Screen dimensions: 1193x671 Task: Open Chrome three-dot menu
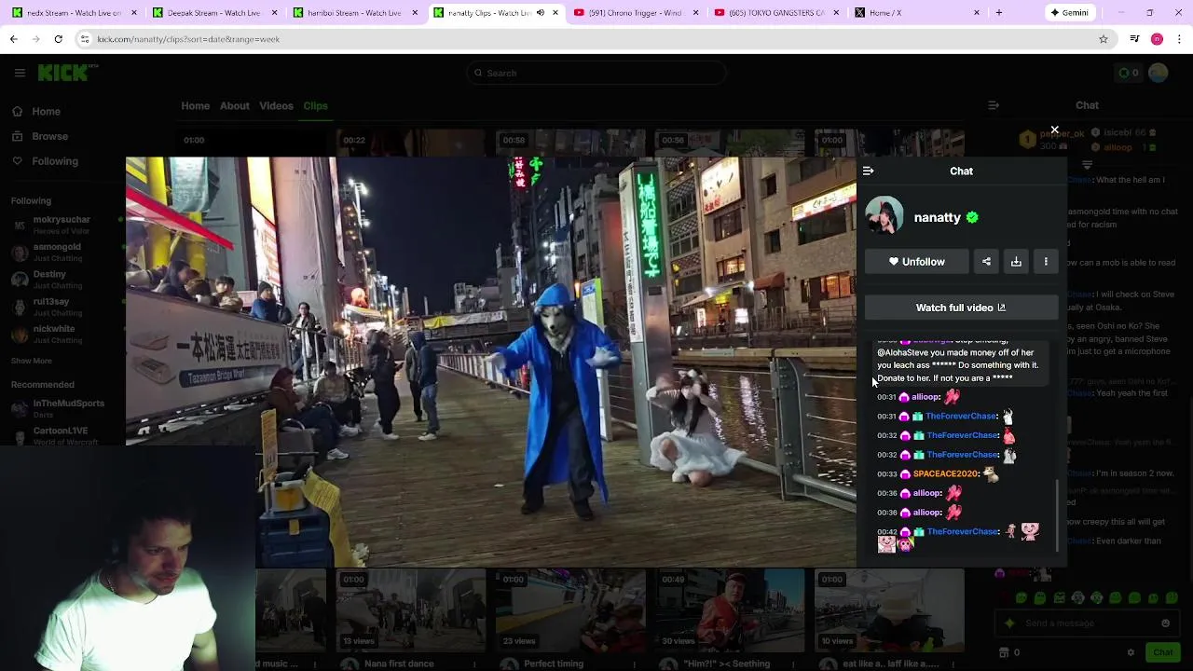1179,39
